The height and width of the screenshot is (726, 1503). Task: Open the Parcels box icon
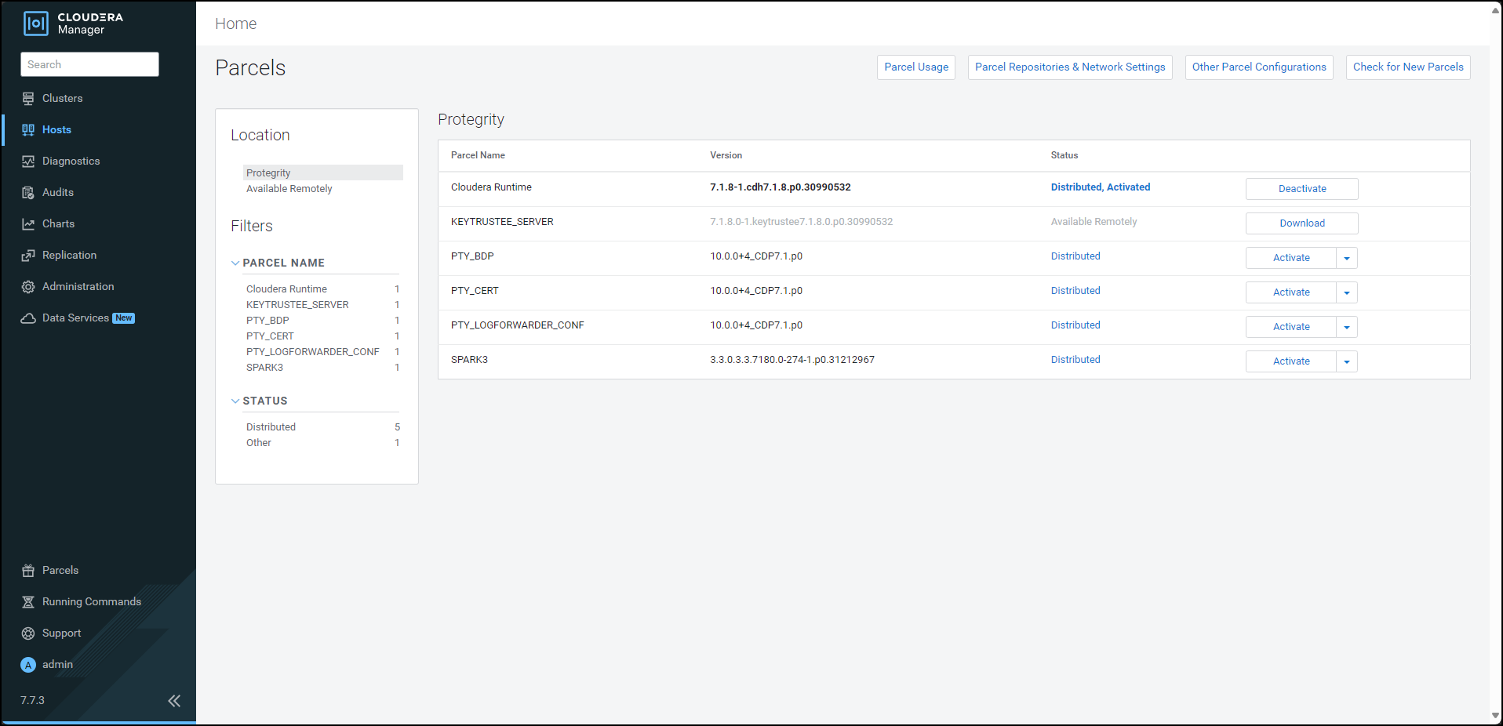[x=28, y=570]
